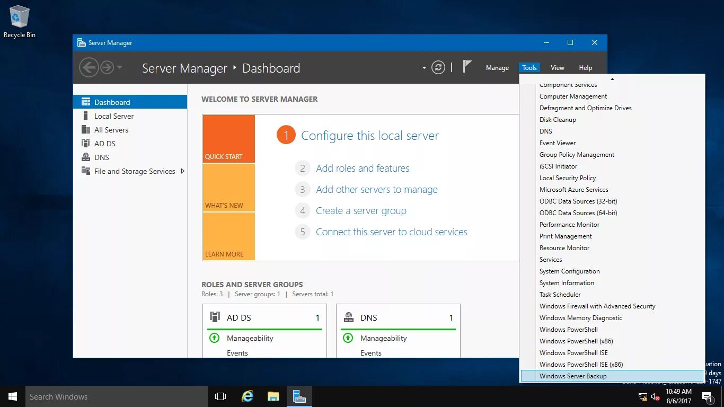Click the forward navigation arrow in Server Manager

pyautogui.click(x=107, y=67)
